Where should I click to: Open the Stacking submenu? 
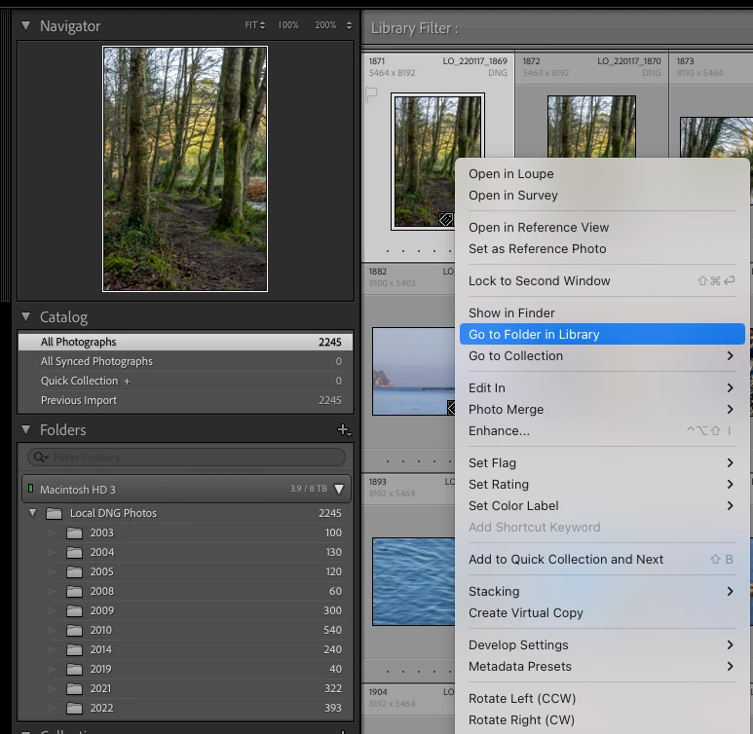(602, 592)
